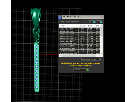Click the horizontal scrollbar right arrow
This screenshot has width=136, height=102.
point(99,56)
